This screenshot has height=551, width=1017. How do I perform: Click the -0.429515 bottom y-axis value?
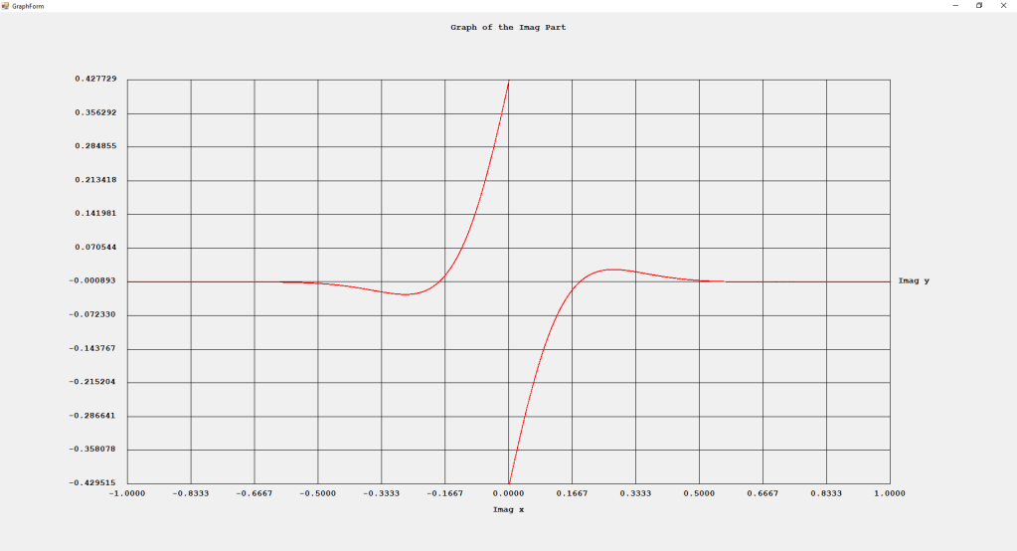coord(92,483)
